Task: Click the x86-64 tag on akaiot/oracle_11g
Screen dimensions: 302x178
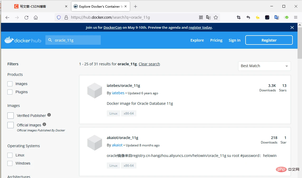Action: 129,166
